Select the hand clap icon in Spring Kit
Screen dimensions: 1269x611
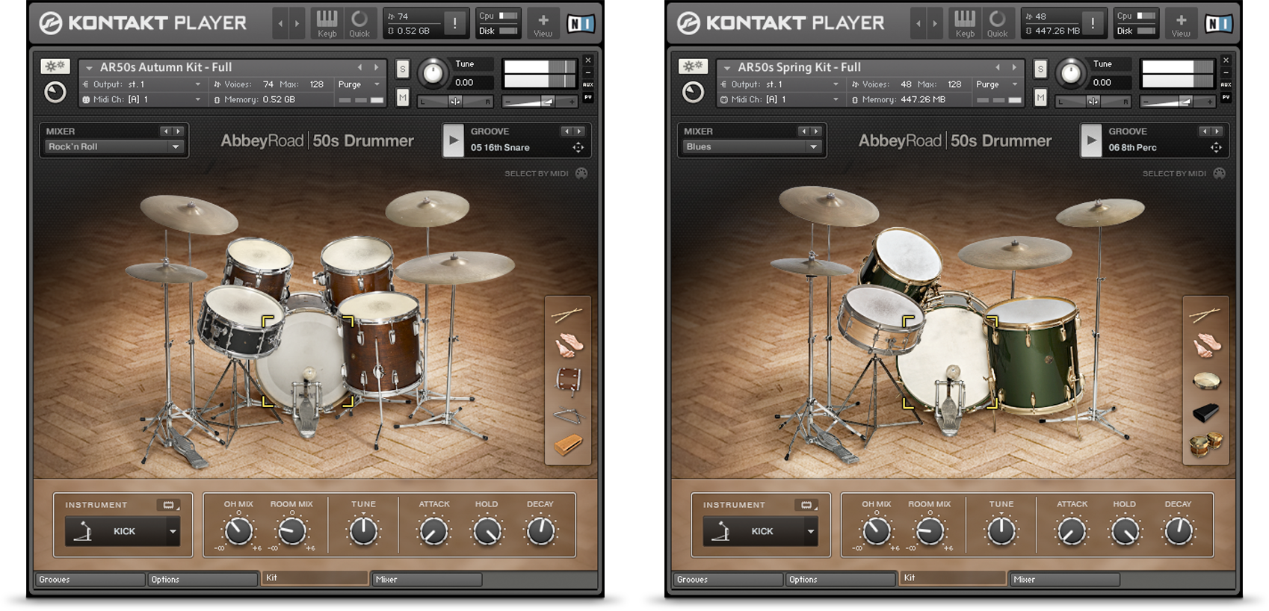click(x=1207, y=346)
